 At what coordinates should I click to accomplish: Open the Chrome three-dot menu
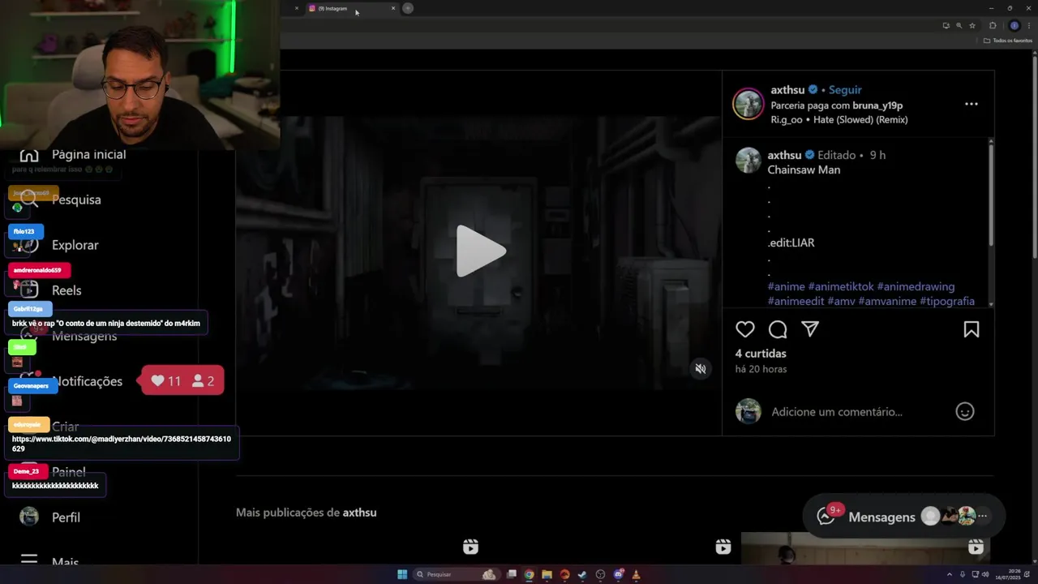coord(1029,25)
